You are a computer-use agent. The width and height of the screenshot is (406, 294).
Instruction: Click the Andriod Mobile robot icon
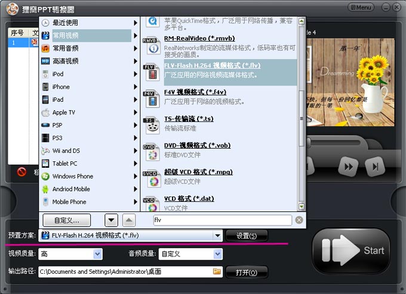click(45, 189)
